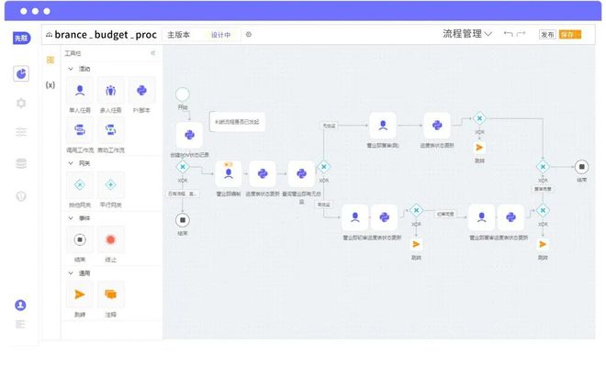Collapse the gateway section in toolbox
This screenshot has height=366, width=606.
[x=71, y=163]
